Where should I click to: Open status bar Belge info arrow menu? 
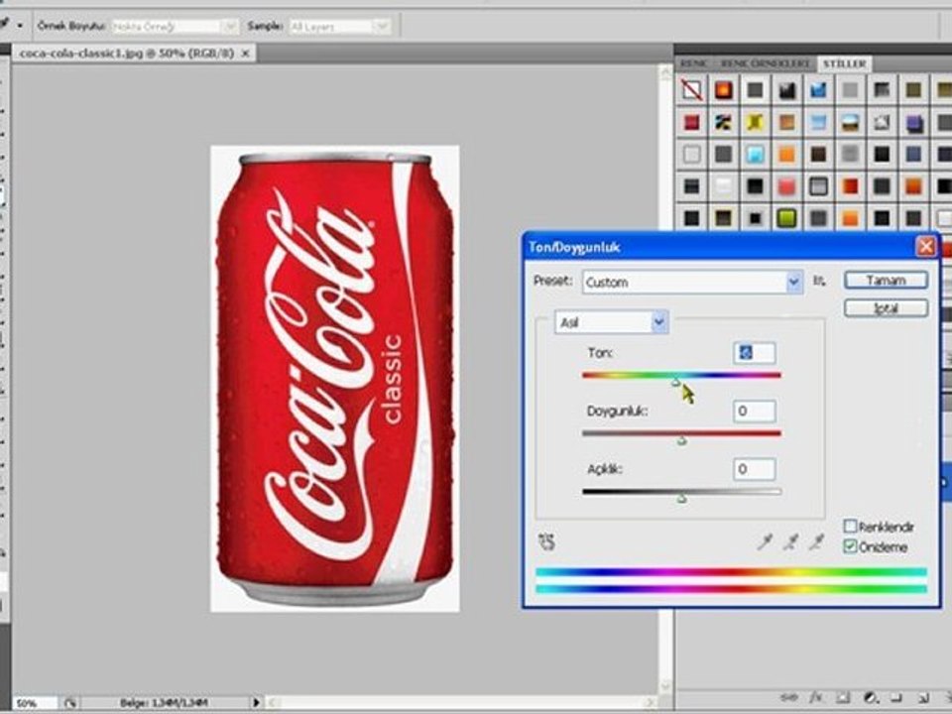pyautogui.click(x=256, y=702)
